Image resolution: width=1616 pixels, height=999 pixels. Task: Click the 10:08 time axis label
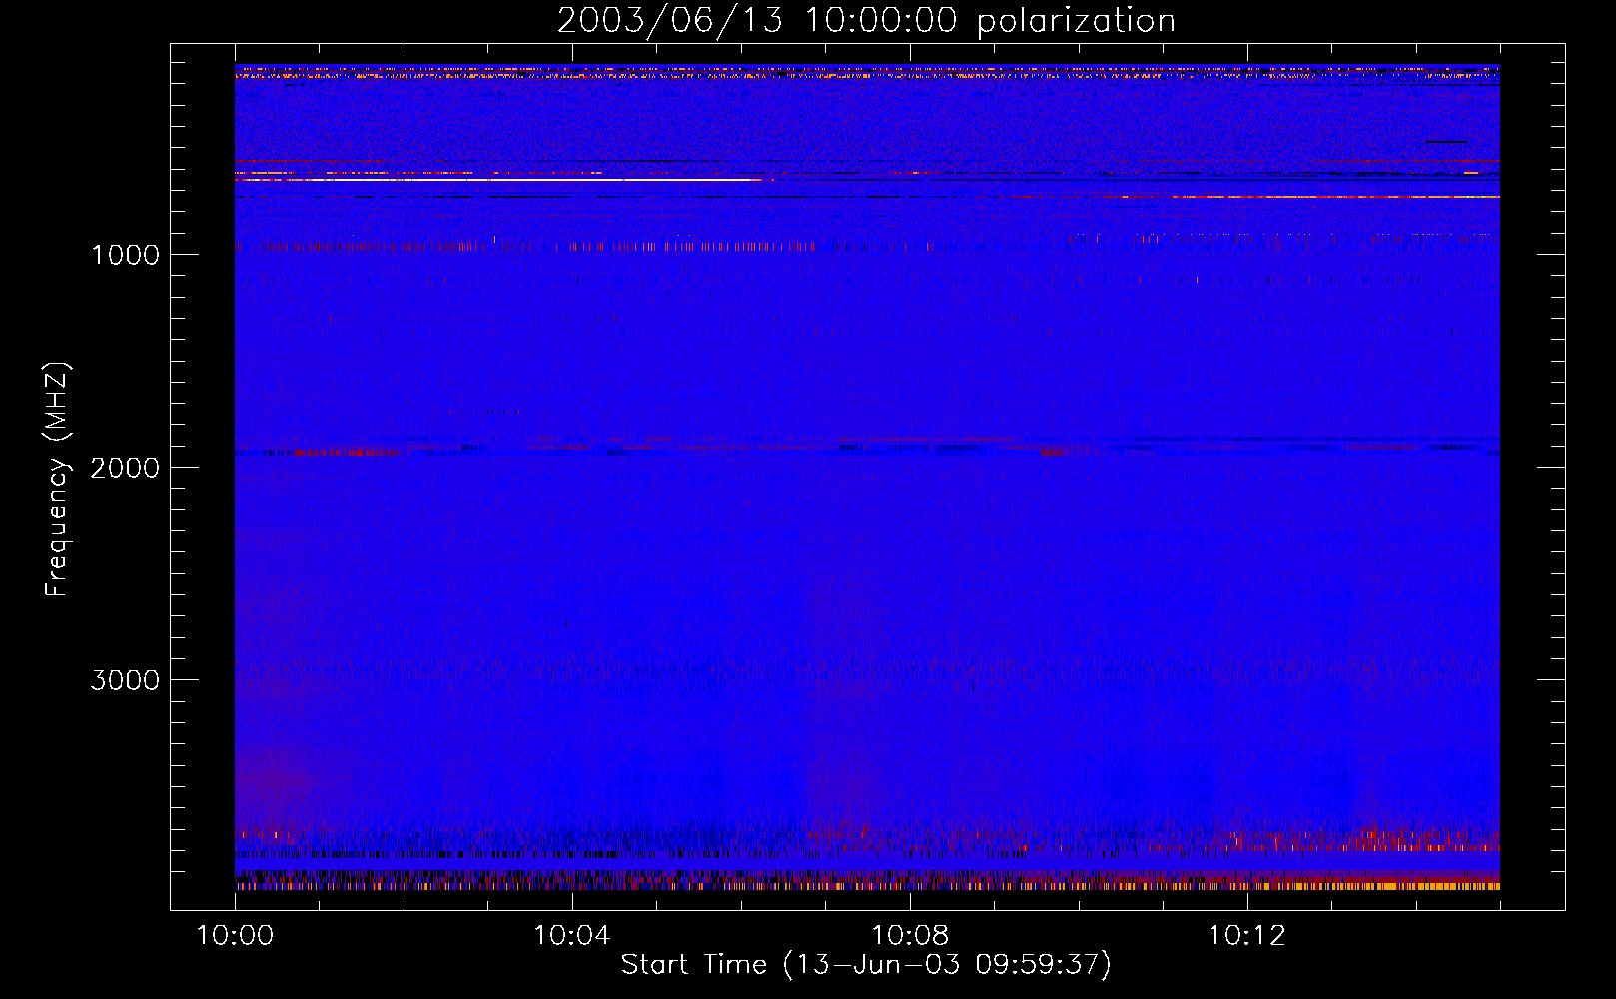[x=910, y=935]
